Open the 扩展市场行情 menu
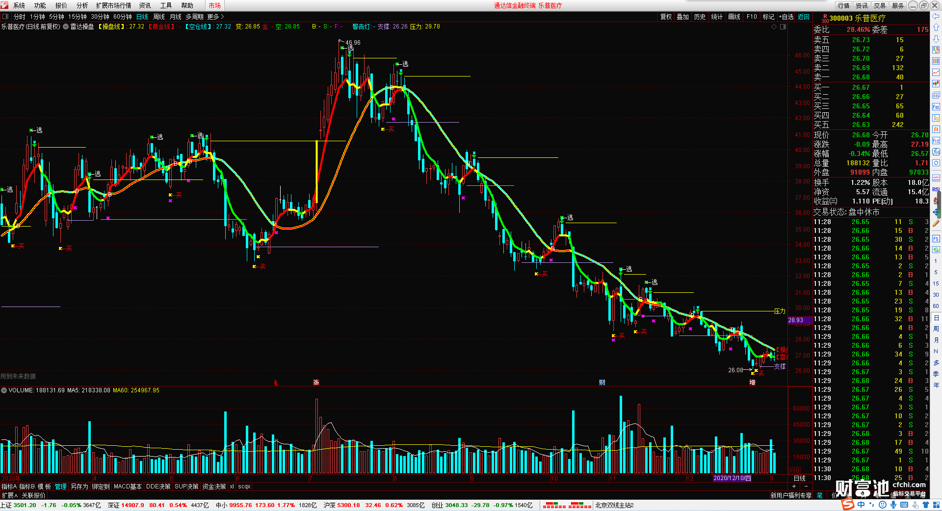 click(114, 5)
